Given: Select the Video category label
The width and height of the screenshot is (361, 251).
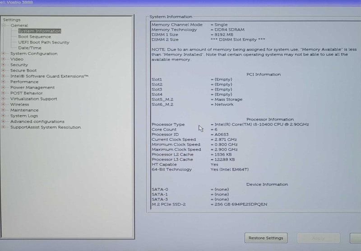Looking at the screenshot, I should [17, 59].
